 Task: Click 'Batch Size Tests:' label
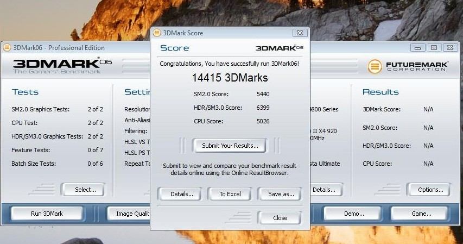click(34, 164)
